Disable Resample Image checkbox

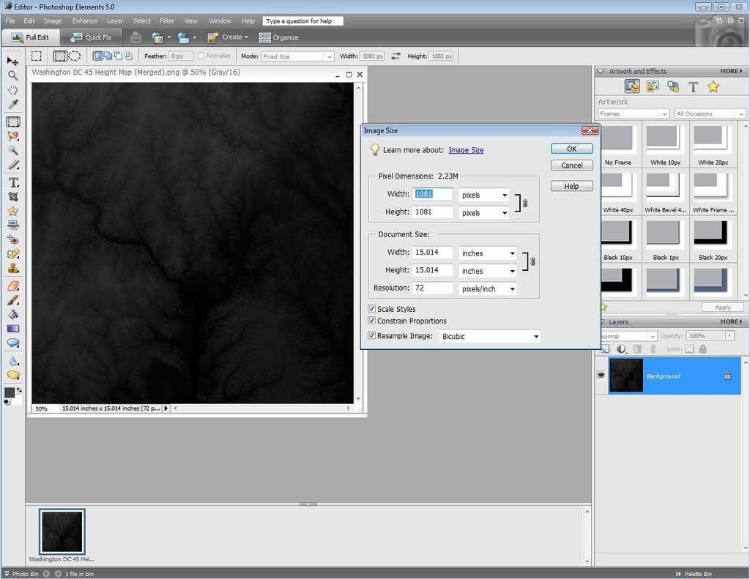(x=371, y=336)
